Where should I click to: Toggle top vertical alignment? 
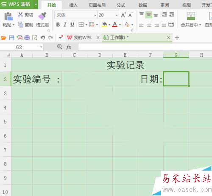[x=142, y=14]
